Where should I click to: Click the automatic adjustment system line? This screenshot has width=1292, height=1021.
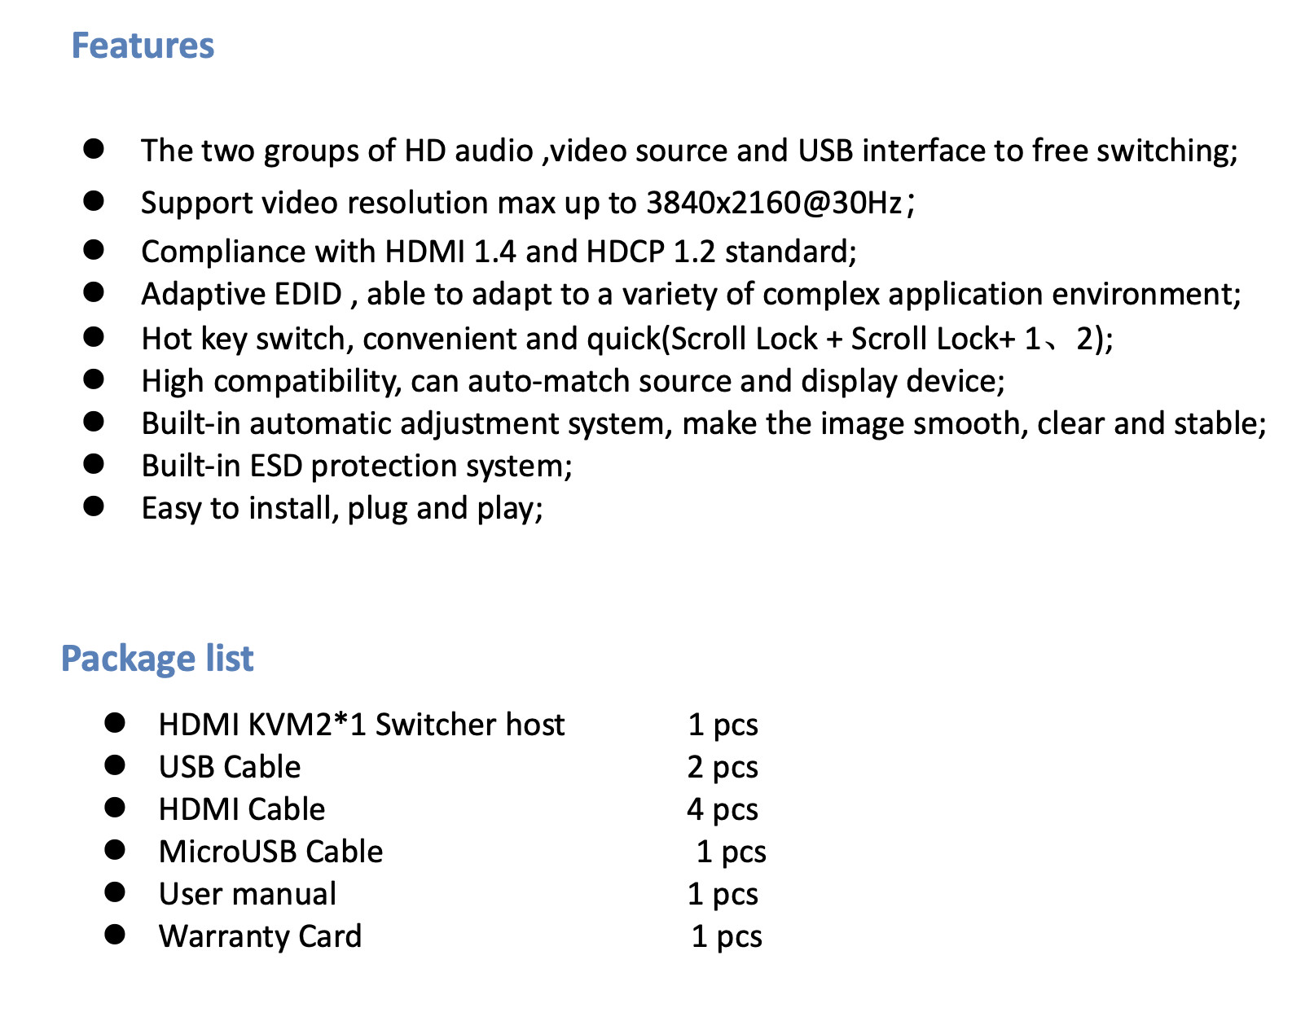703,423
